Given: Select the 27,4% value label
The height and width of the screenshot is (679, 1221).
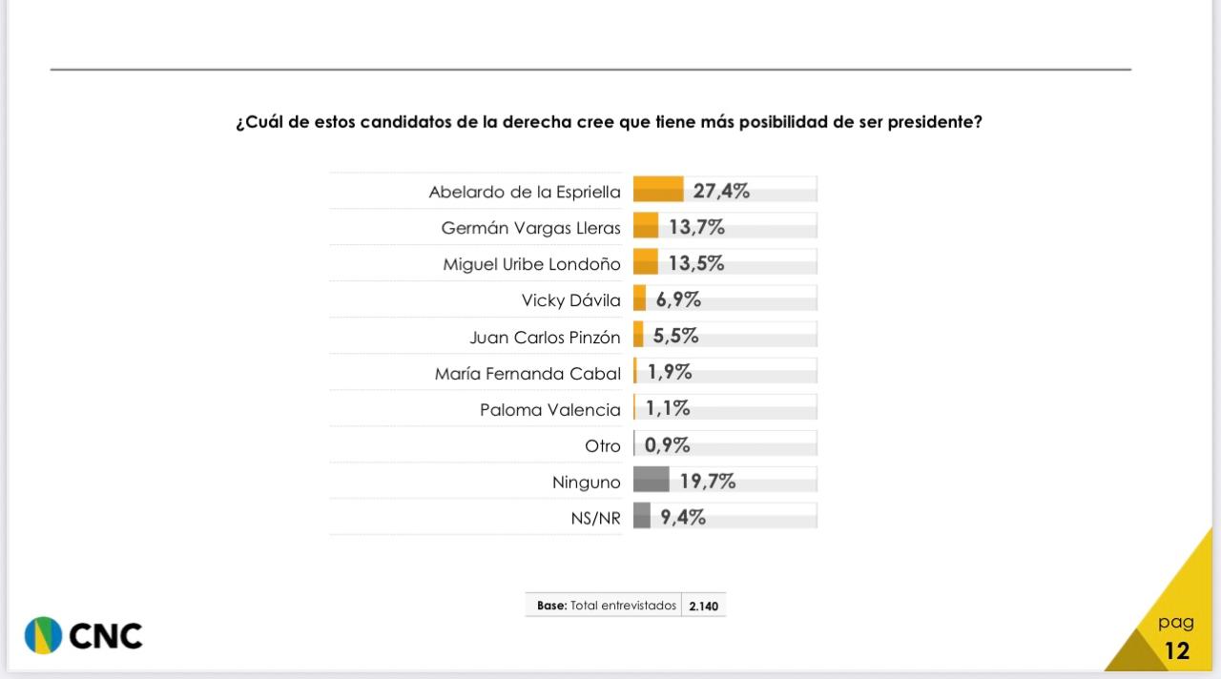Looking at the screenshot, I should [721, 191].
